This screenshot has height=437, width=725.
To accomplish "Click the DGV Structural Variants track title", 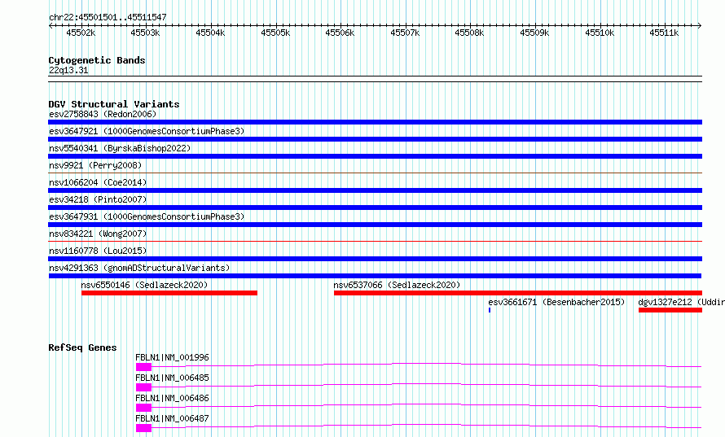I will point(114,104).
